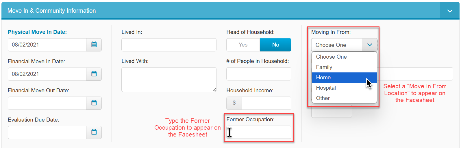
Task: Choose Hospital in the Moving In From list
Action: click(344, 88)
